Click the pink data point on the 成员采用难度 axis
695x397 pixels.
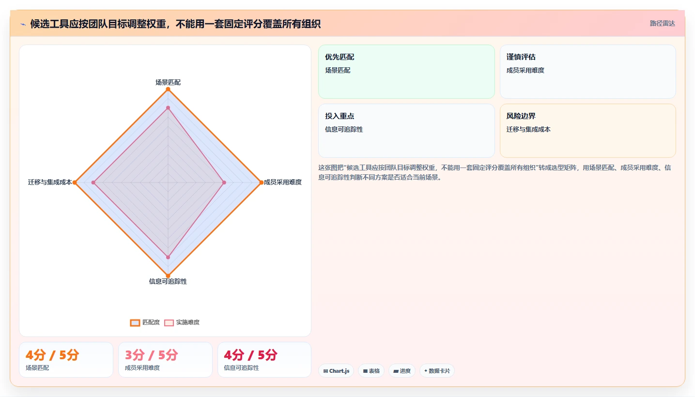click(224, 183)
